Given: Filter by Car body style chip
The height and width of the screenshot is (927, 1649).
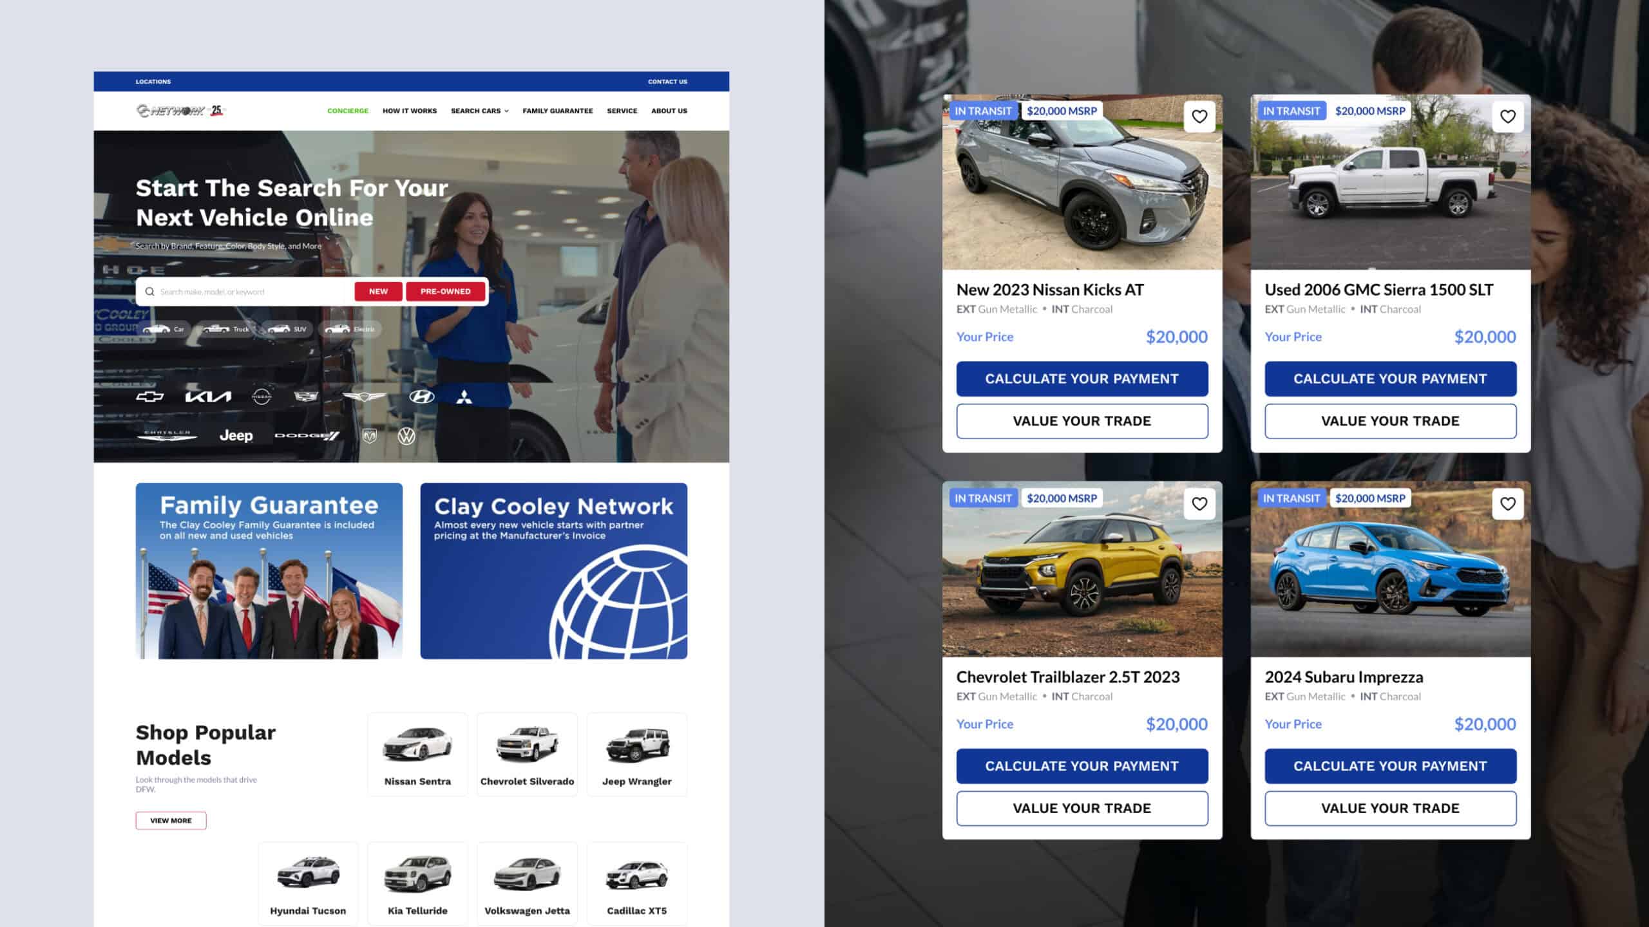Looking at the screenshot, I should point(164,329).
